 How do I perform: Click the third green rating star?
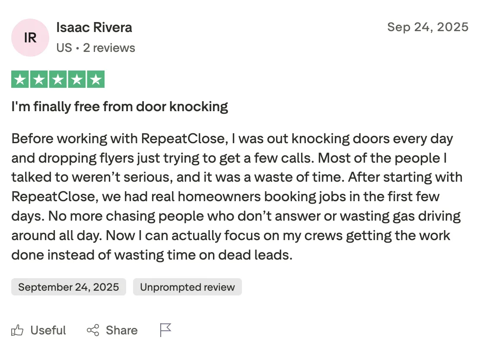58,80
